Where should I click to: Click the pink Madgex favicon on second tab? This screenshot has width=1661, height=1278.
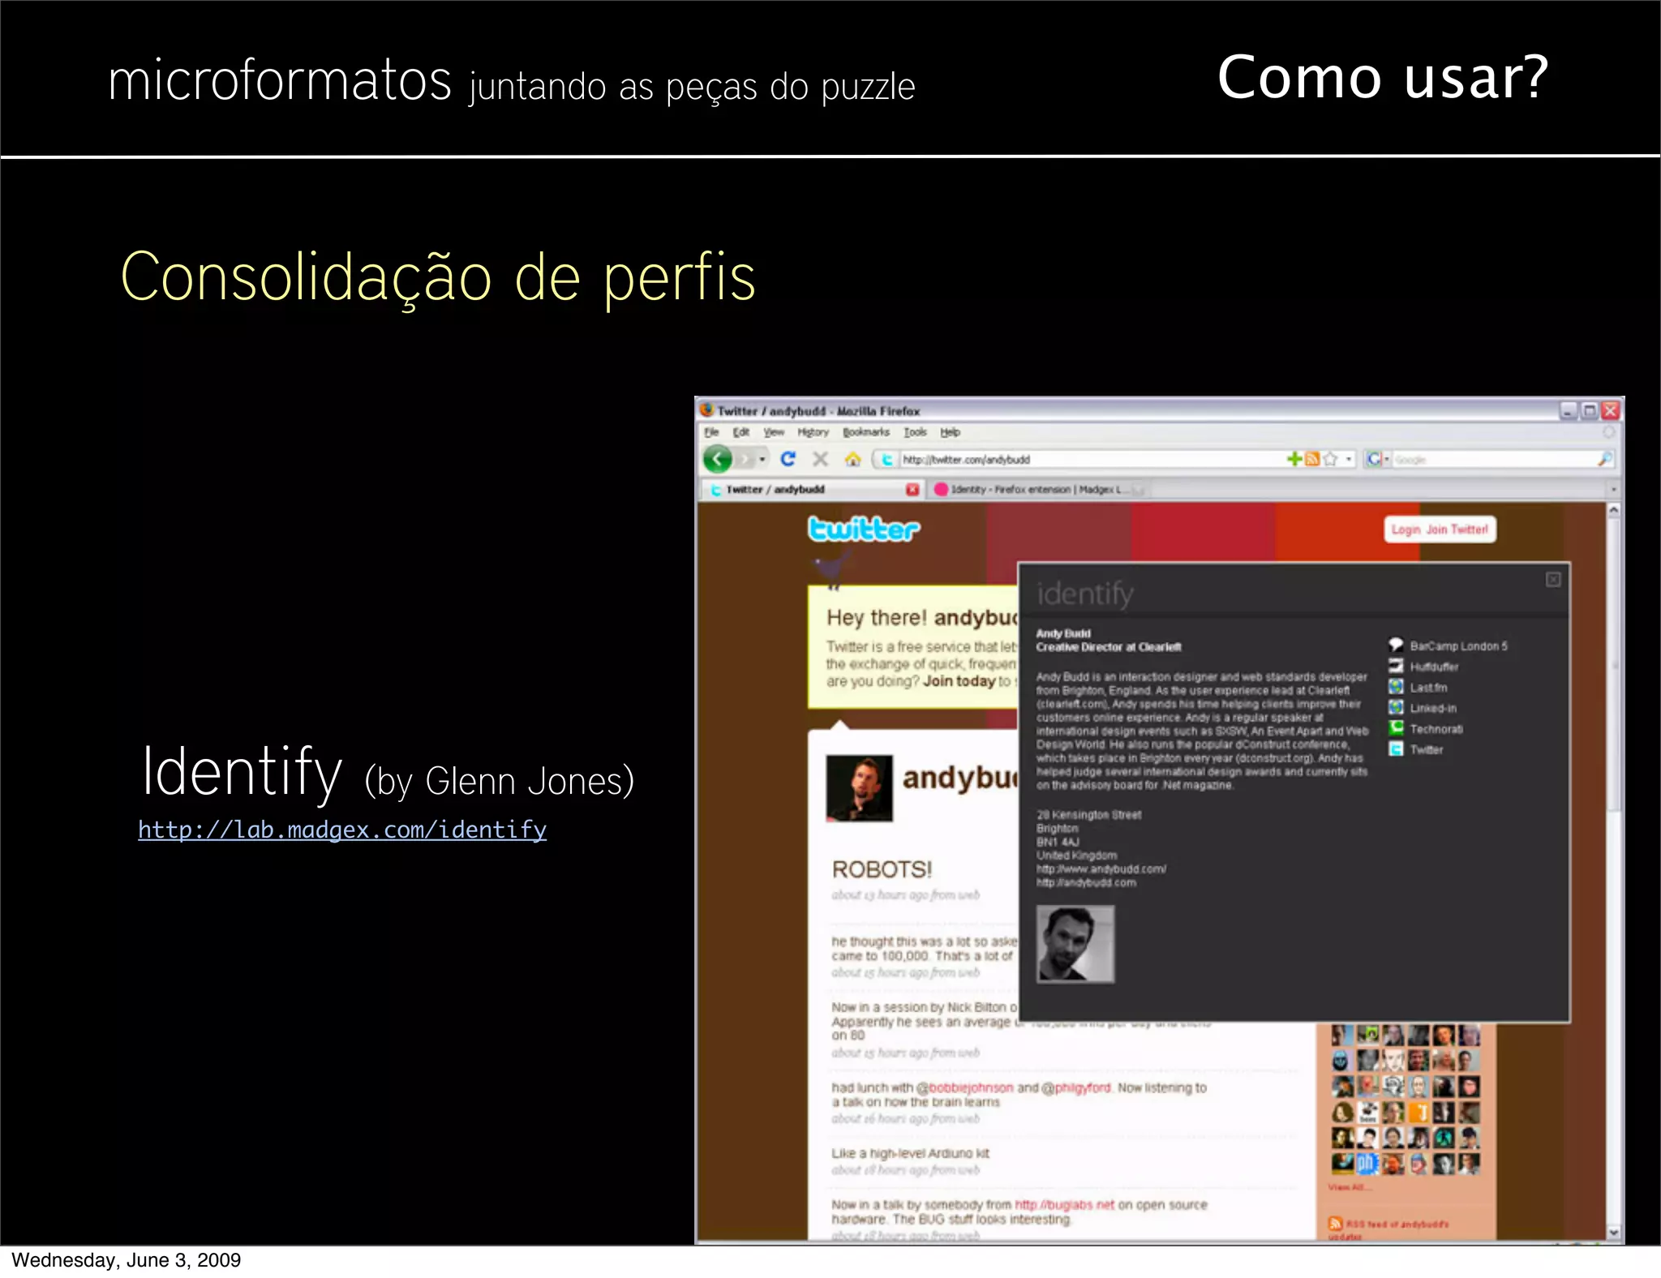click(x=941, y=490)
